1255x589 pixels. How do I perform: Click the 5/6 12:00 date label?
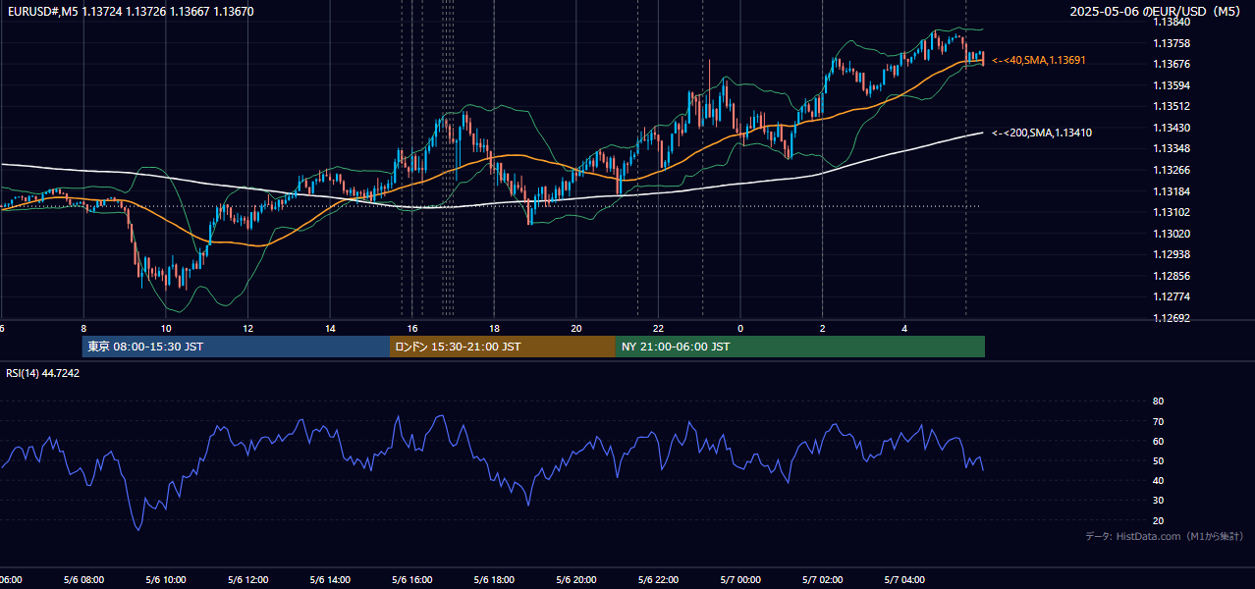(247, 580)
